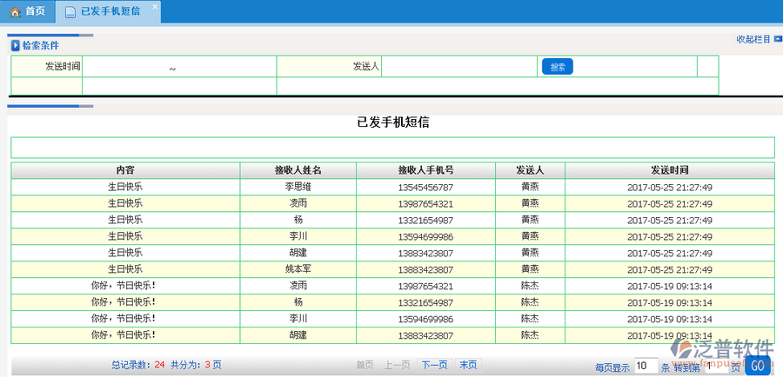Collapse the panel with 收起栏目 icon
Screen dimensions: 783x377
click(x=777, y=39)
